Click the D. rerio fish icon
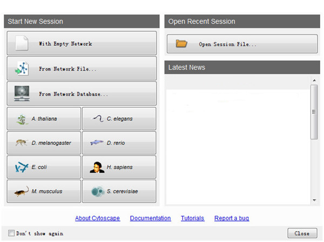This screenshot has height=242, width=324. 98,143
